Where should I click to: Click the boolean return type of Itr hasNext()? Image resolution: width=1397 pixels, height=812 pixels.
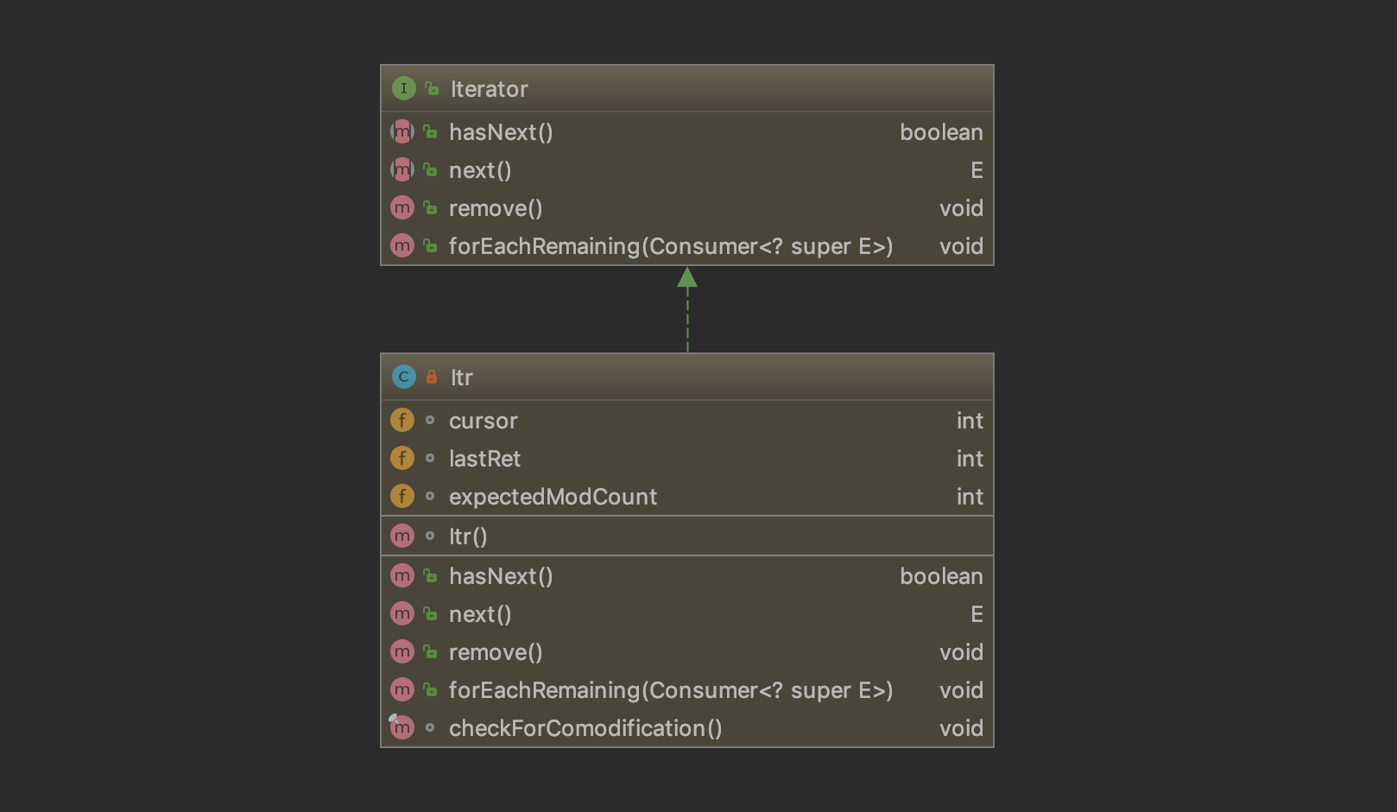(941, 576)
